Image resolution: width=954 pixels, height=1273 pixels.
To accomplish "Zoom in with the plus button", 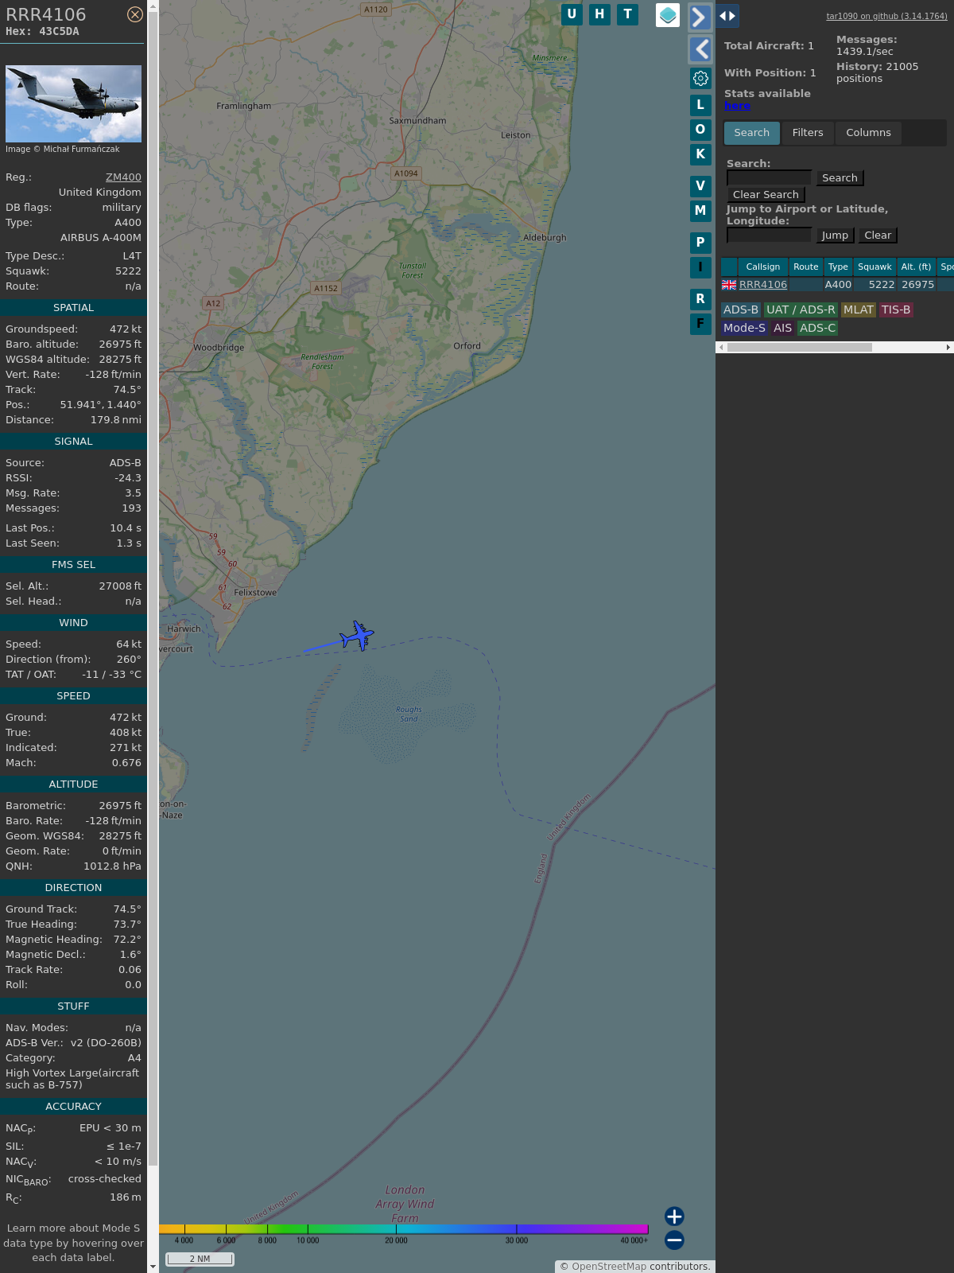I will pyautogui.click(x=674, y=1217).
